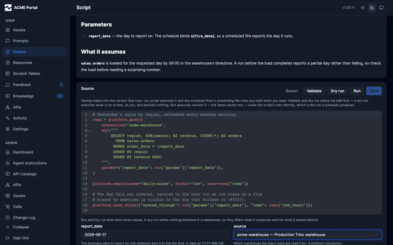This screenshot has height=245, width=393.
Task: Click the Validate button
Action: (314, 91)
